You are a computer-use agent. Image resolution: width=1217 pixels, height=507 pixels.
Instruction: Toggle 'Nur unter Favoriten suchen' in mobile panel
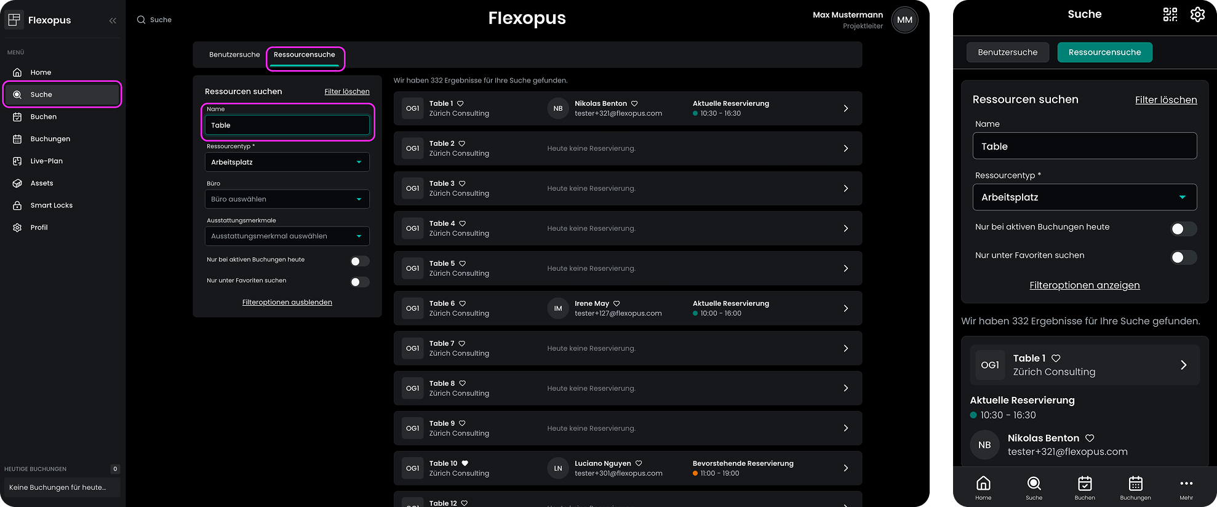(1183, 257)
